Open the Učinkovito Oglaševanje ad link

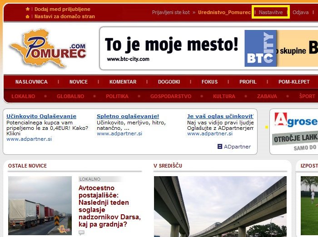[x=41, y=116]
